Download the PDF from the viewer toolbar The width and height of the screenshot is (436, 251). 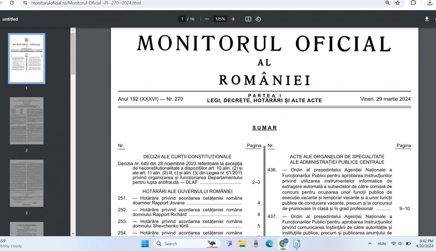click(x=427, y=19)
